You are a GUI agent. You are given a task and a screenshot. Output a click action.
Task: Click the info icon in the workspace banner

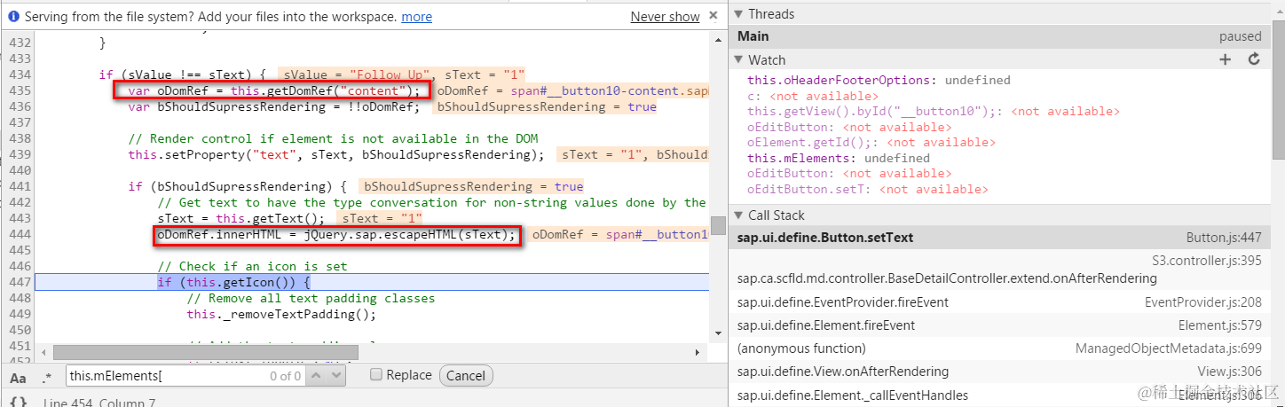13,17
